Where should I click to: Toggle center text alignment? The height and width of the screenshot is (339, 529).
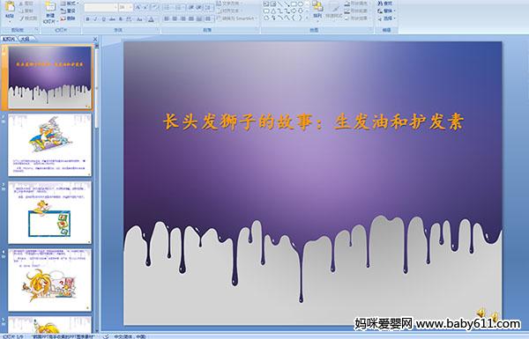click(x=175, y=18)
